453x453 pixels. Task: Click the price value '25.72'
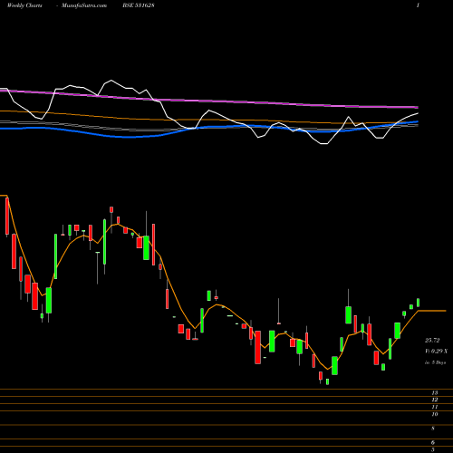(x=432, y=341)
